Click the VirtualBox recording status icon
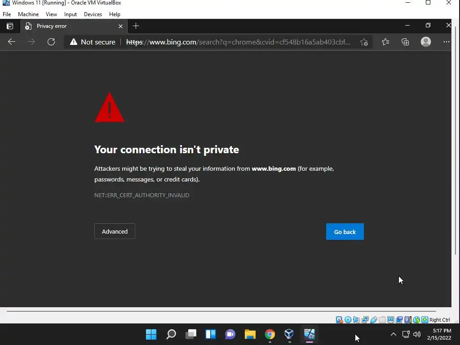The height and width of the screenshot is (345, 460). [x=399, y=320]
